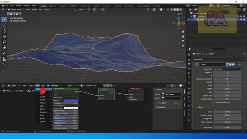Open the Object properties tab

(189, 88)
